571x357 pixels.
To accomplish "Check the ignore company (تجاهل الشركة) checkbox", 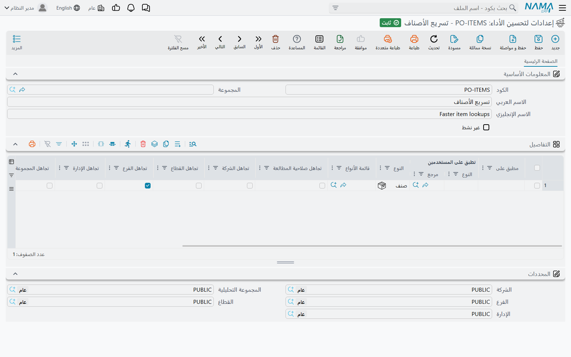I will pyautogui.click(x=250, y=186).
